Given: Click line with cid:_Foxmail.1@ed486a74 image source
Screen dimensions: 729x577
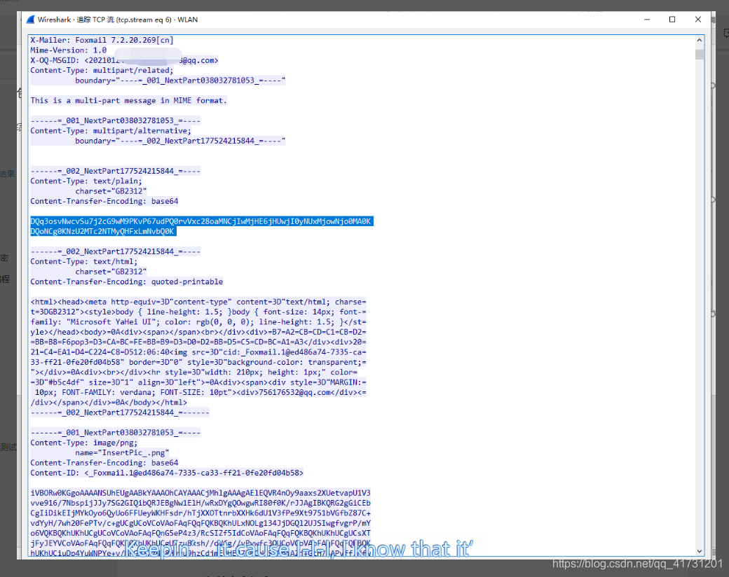Looking at the screenshot, I should [198, 352].
